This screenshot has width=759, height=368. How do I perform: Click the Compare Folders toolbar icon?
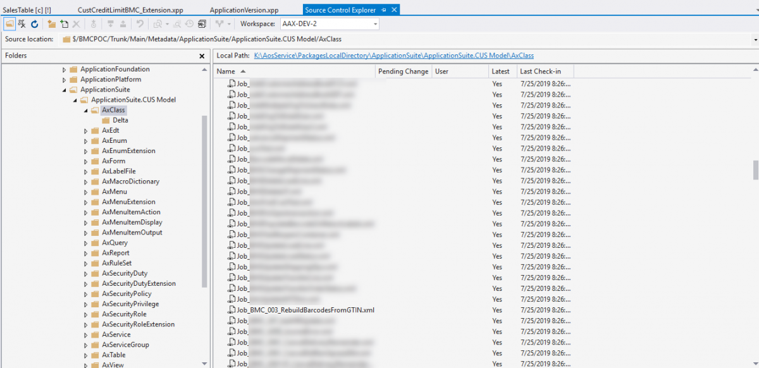(x=202, y=24)
